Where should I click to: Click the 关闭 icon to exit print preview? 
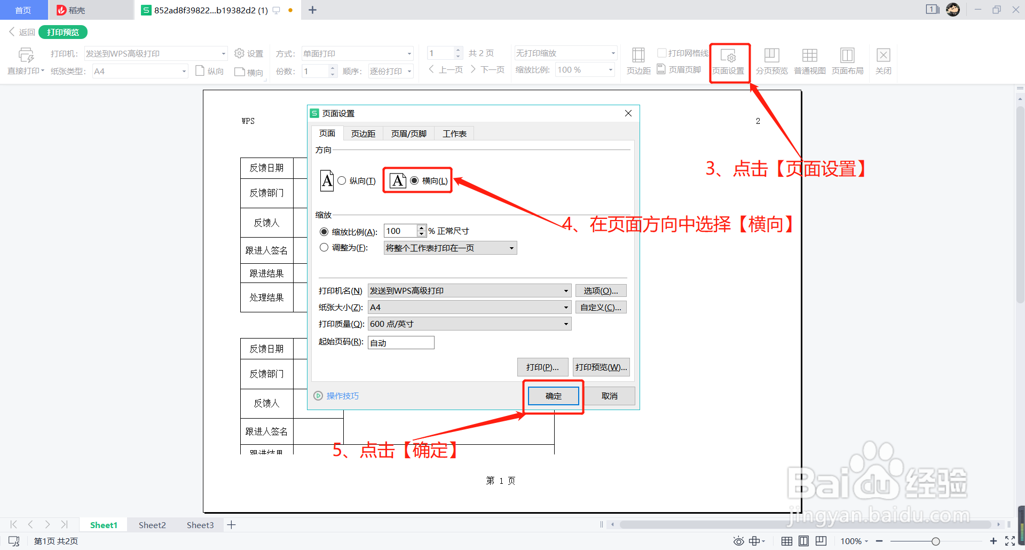[x=884, y=60]
